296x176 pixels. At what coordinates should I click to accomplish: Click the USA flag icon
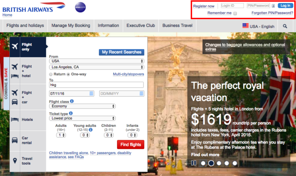tap(246, 26)
